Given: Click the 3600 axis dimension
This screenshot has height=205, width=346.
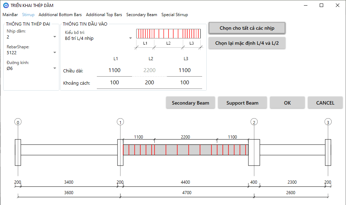Looking at the screenshot, I should click(x=69, y=193).
